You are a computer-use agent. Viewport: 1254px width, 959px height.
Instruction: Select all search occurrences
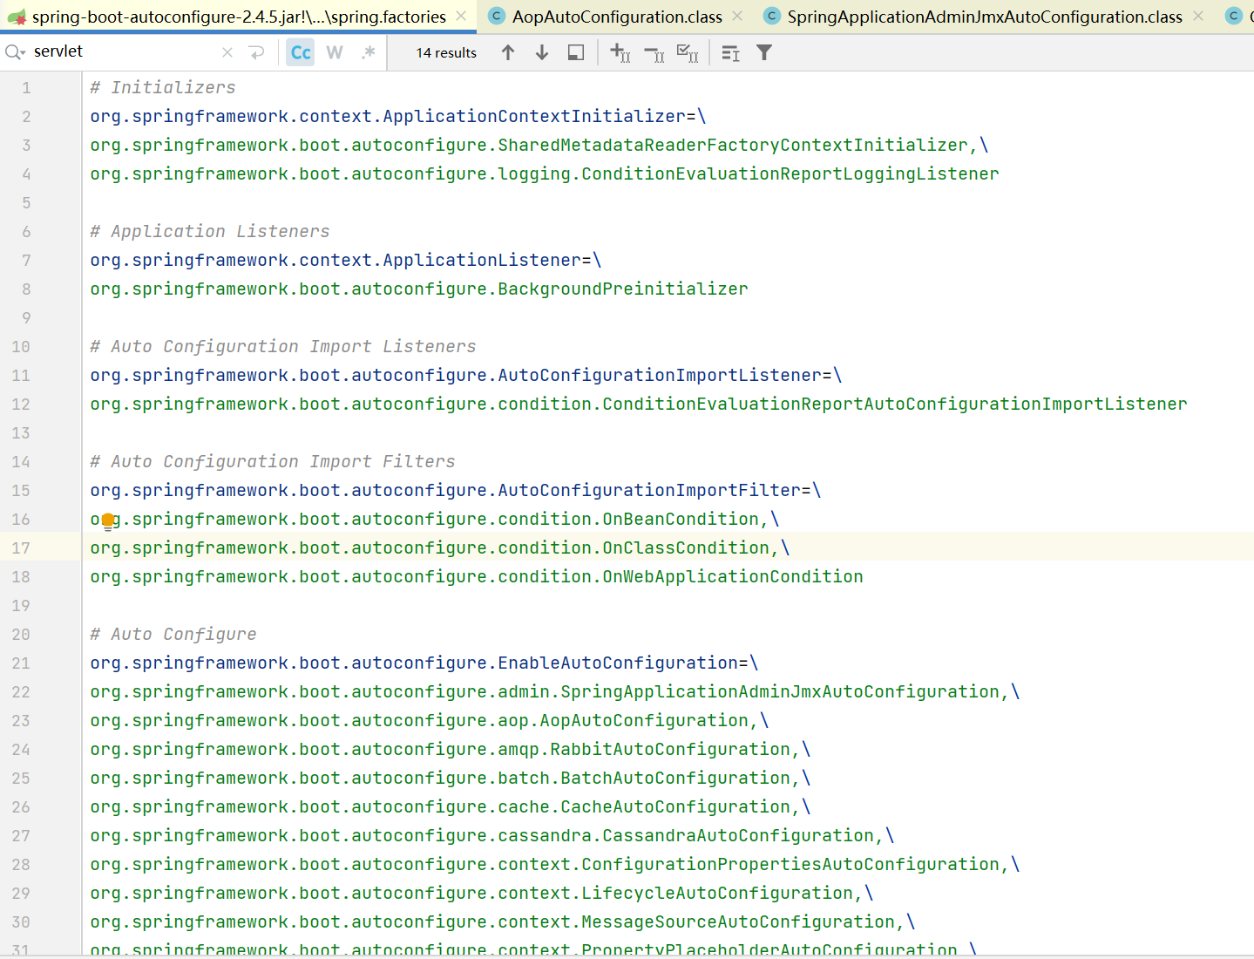tap(688, 53)
